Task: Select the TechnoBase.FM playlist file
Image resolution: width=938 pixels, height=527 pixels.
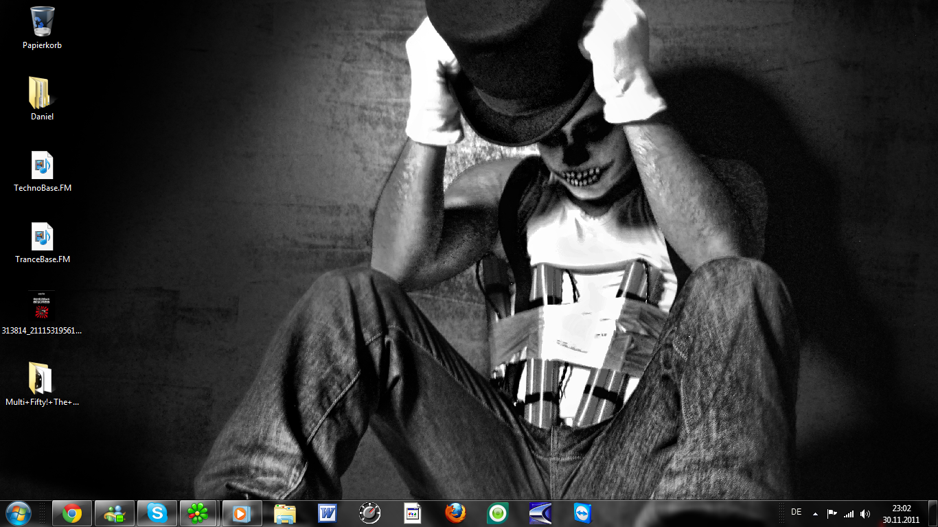Action: 42,165
